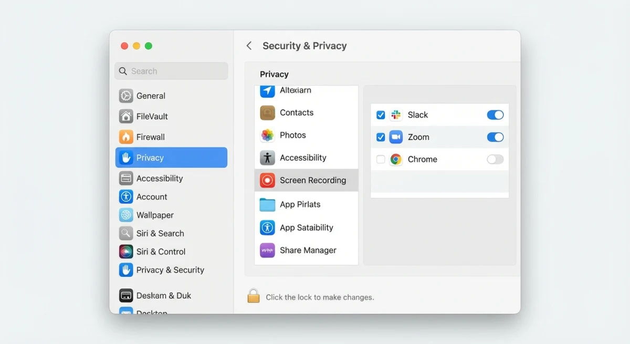
Task: Click the Altexiarn location arrow icon
Action: click(x=268, y=90)
